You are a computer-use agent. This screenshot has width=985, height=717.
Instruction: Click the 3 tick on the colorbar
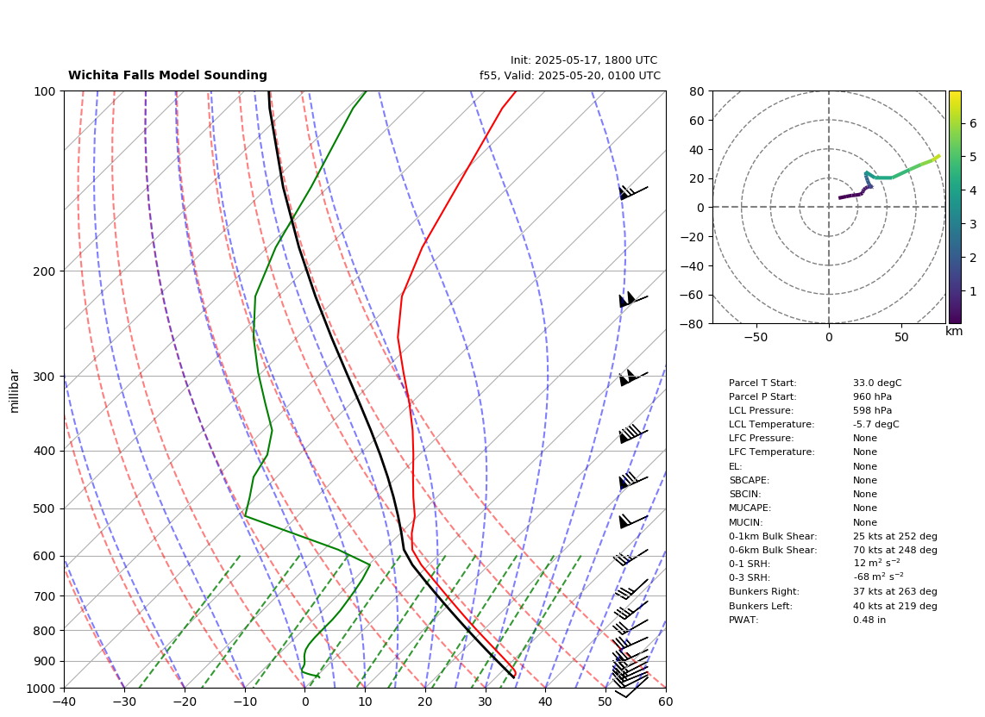click(x=973, y=224)
